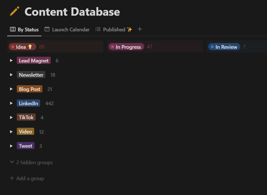Add a new view with plus icon

(140, 29)
